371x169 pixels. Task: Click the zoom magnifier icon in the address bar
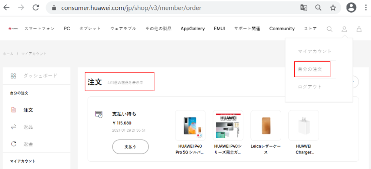pos(318,8)
